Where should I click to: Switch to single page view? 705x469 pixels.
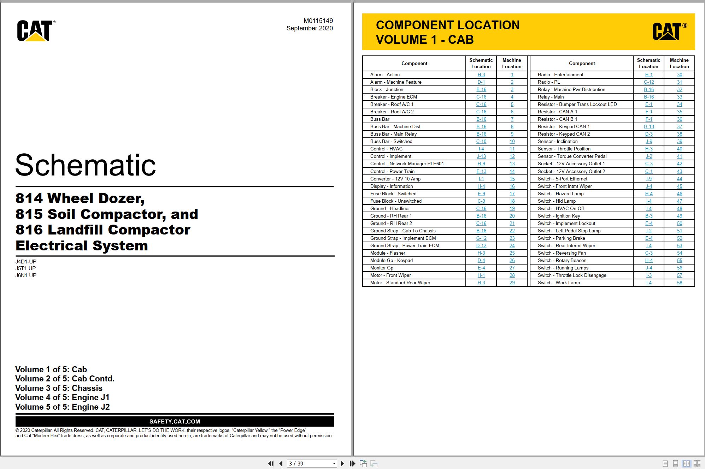pyautogui.click(x=665, y=463)
